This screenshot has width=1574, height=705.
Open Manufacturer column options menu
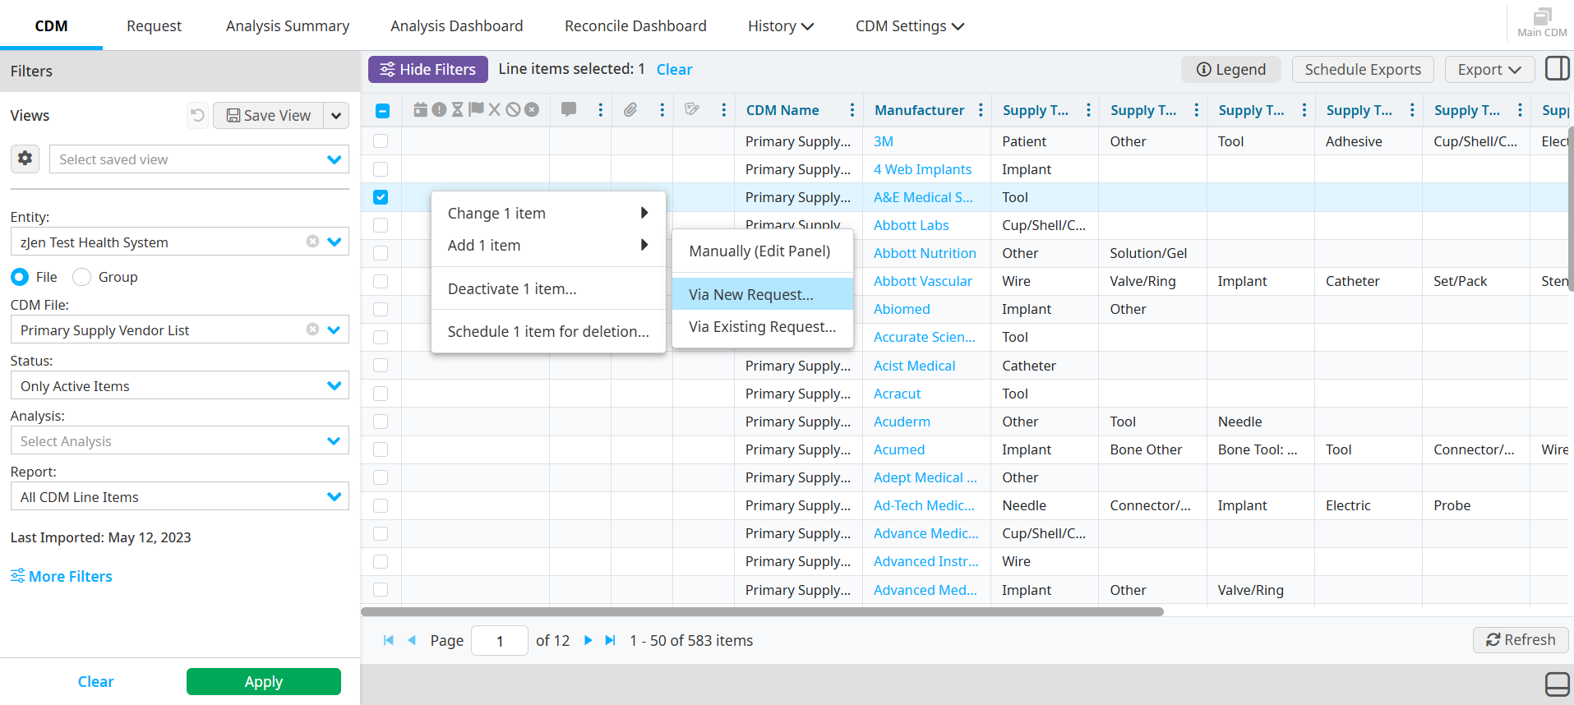pos(981,110)
